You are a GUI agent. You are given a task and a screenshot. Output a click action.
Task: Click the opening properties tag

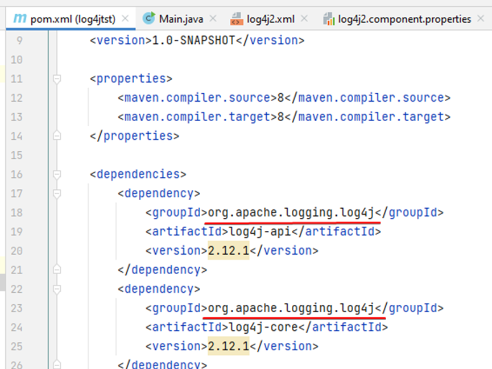point(131,79)
